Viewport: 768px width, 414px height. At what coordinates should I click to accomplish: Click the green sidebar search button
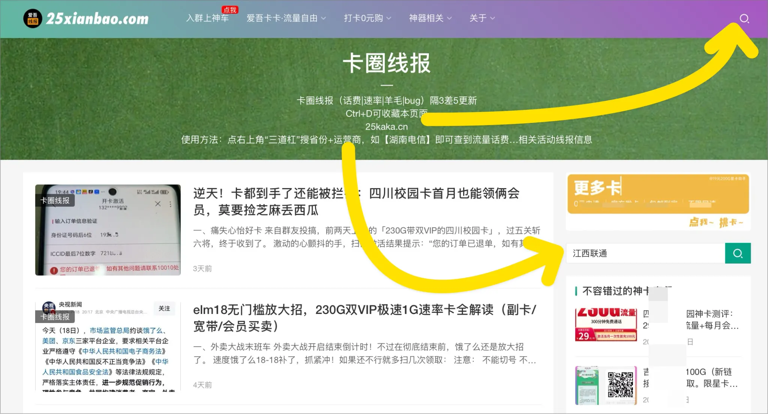pos(738,253)
